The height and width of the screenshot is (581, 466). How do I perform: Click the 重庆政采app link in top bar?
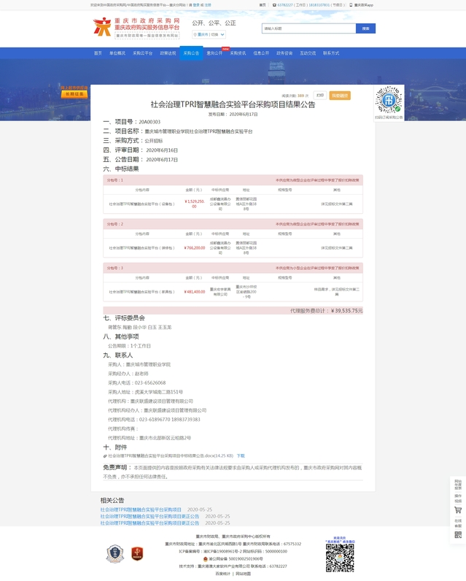point(364,5)
